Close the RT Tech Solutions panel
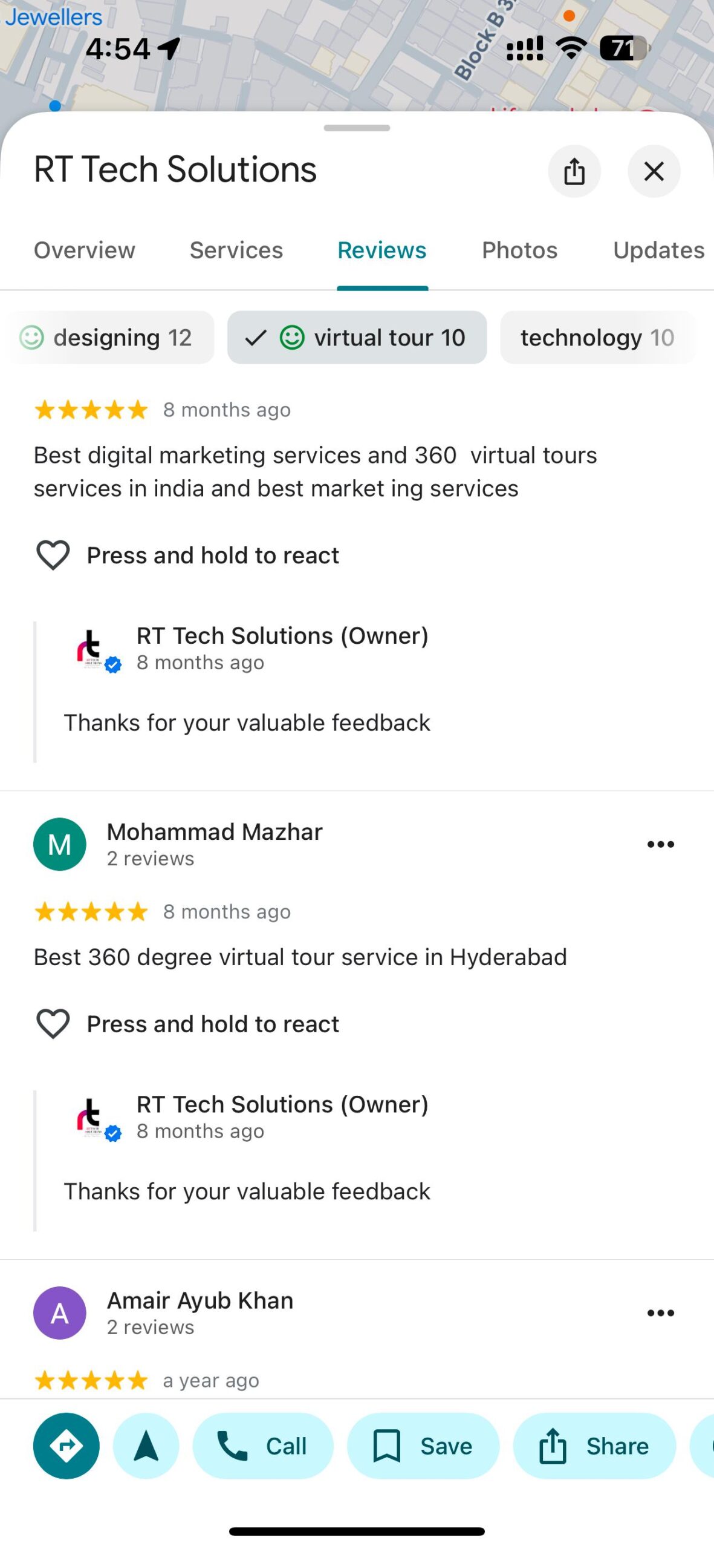The height and width of the screenshot is (1549, 714). [654, 171]
